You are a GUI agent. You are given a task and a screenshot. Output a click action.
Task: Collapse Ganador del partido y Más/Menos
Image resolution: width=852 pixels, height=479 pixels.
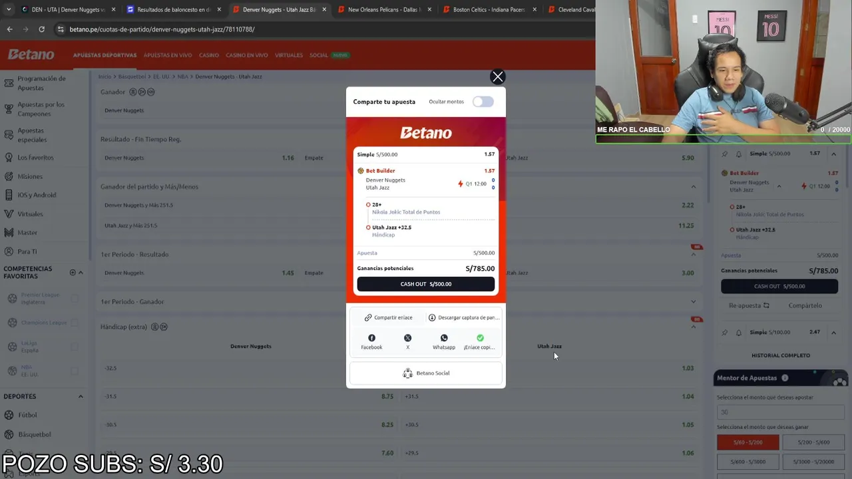(693, 187)
